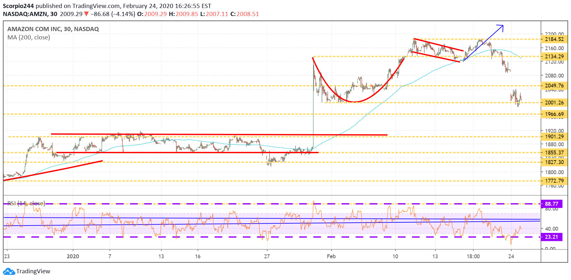
Task: Click the RSI (14, close) indicator label
Action: point(26,203)
